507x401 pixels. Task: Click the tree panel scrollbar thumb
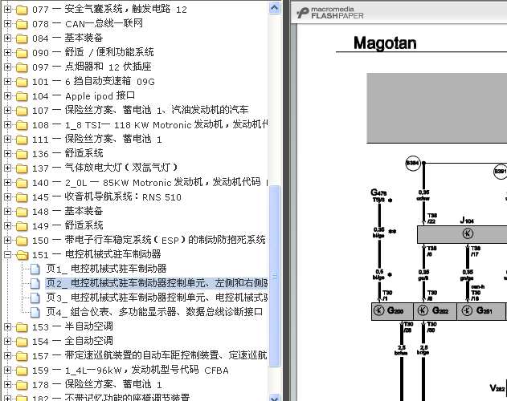click(274, 276)
